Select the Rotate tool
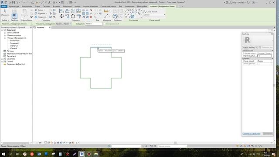 pyautogui.click(x=73, y=17)
